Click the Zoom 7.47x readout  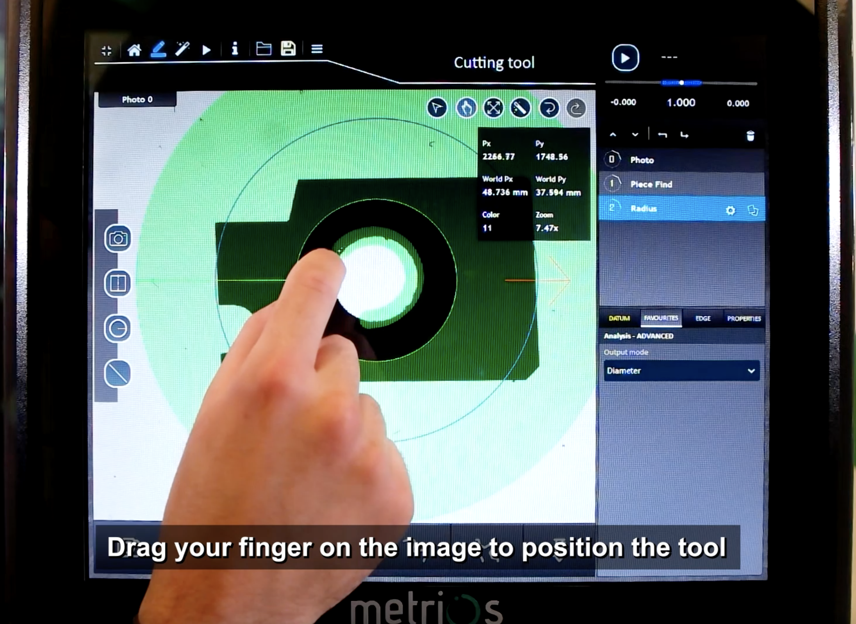click(546, 222)
